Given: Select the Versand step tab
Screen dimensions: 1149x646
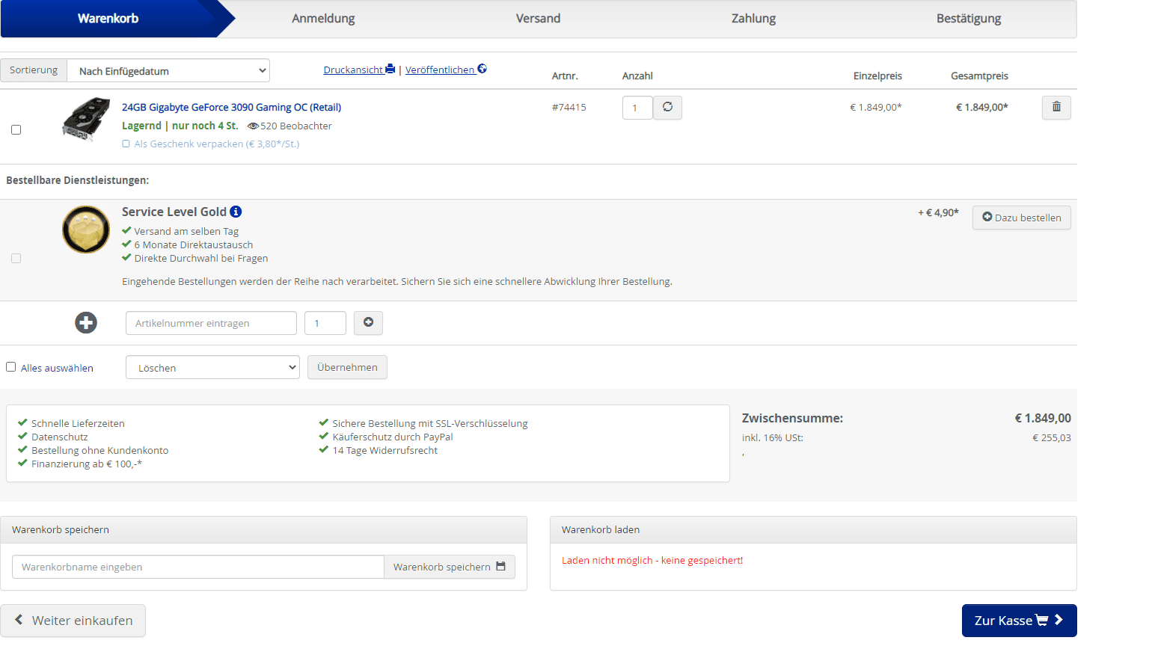Looking at the screenshot, I should pos(538,19).
